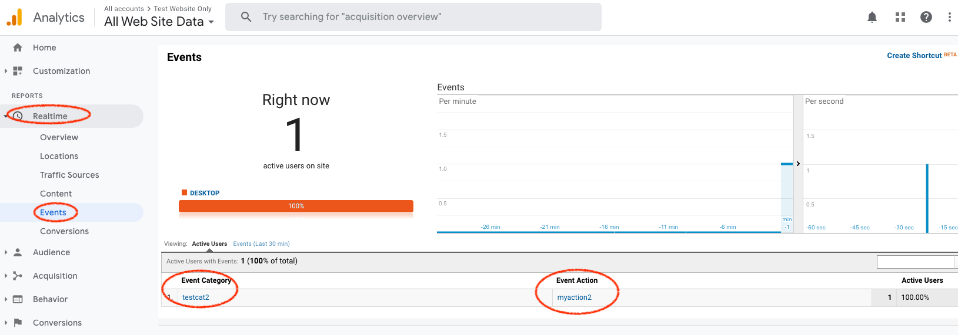Click the Create Shortcut link
Screen dimensions: 958x335
pos(914,56)
